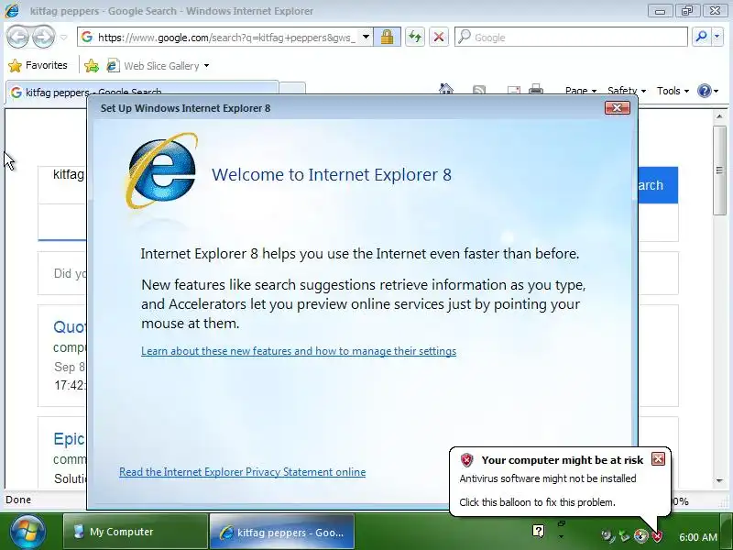Click the Read Mail icon in command bar
Screen dimensions: 733x550
coord(514,90)
